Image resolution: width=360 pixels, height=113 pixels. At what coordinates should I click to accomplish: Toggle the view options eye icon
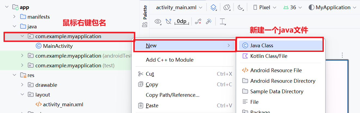click(x=158, y=21)
